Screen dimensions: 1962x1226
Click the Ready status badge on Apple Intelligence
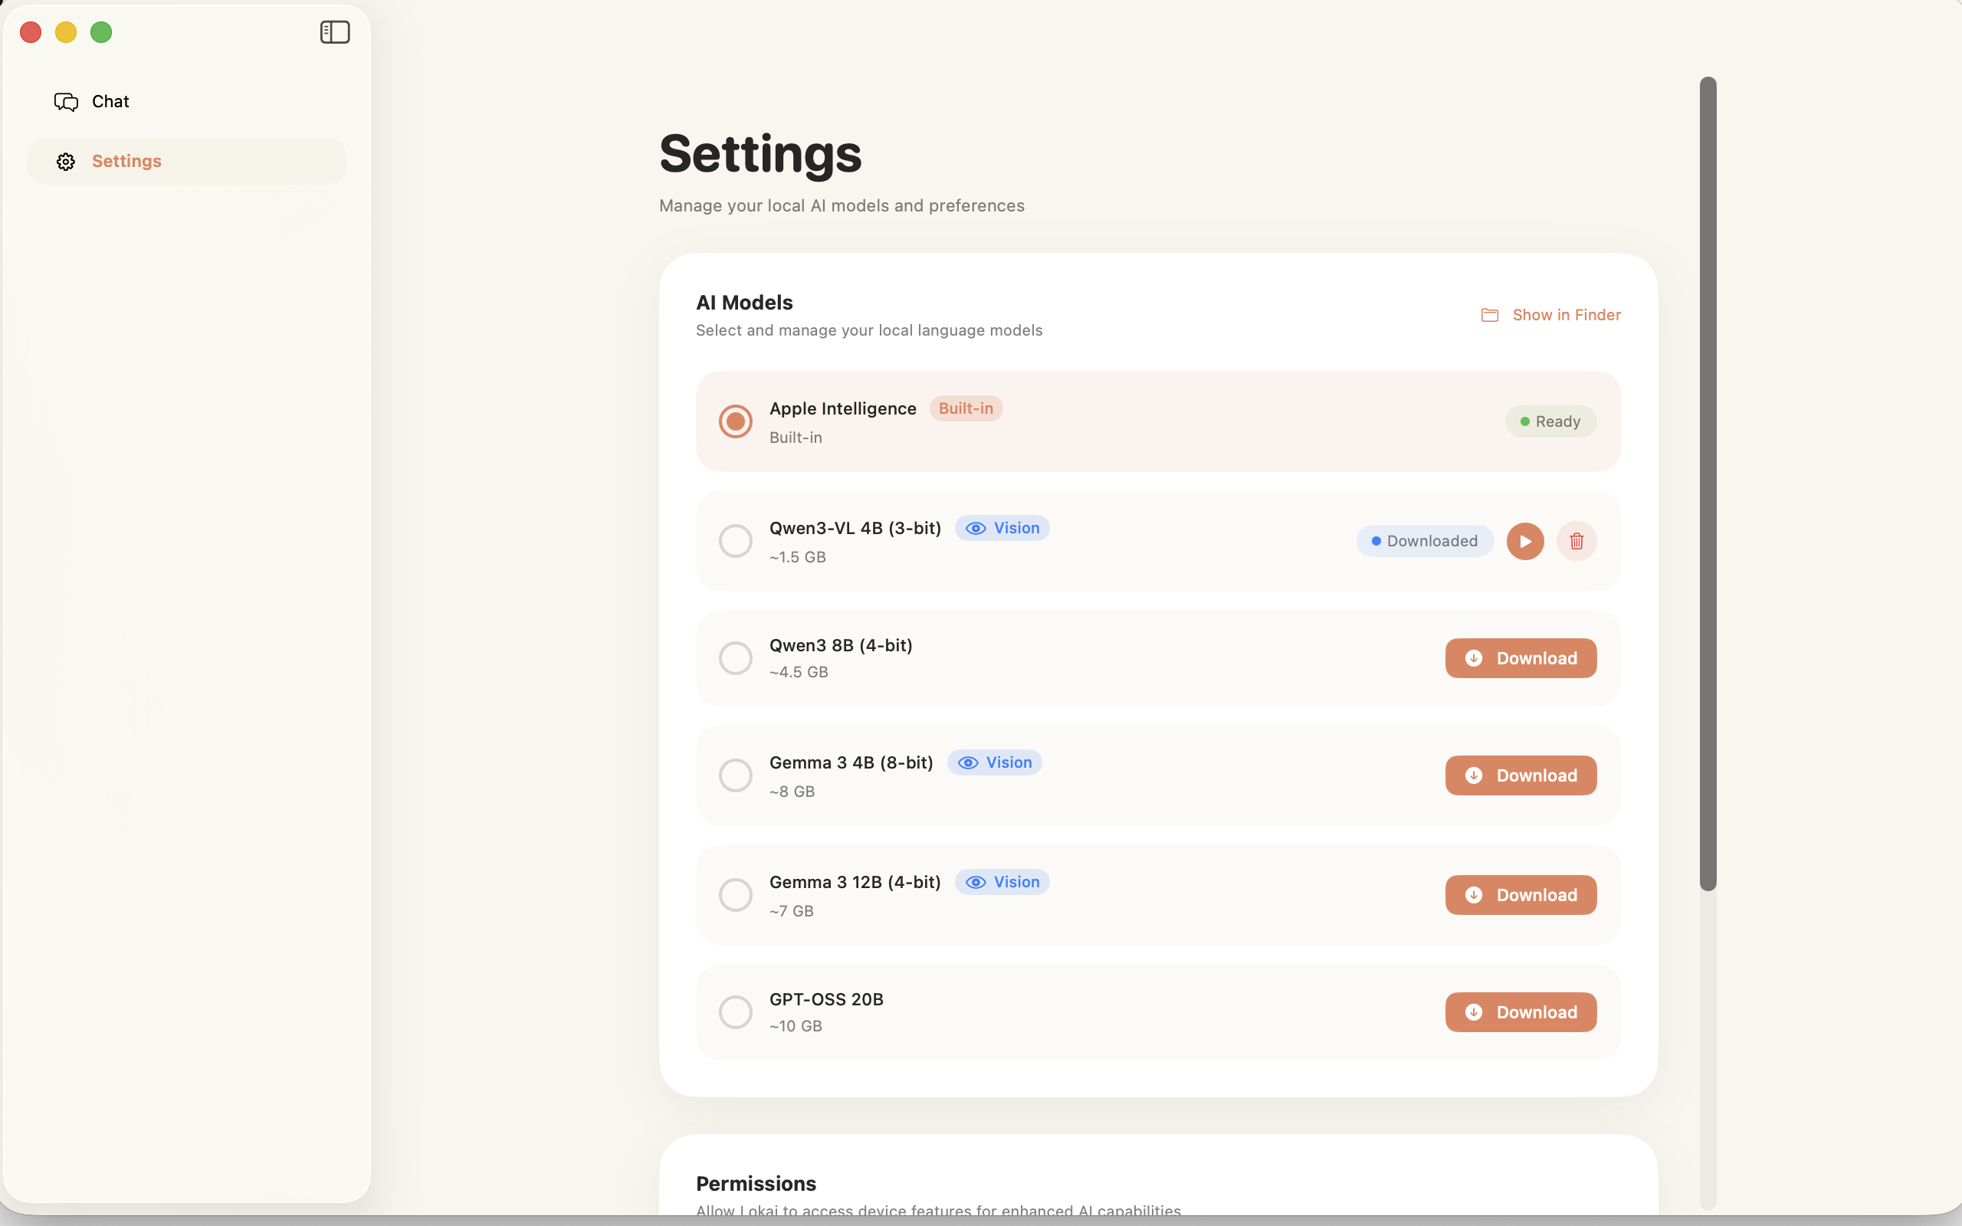click(x=1550, y=421)
